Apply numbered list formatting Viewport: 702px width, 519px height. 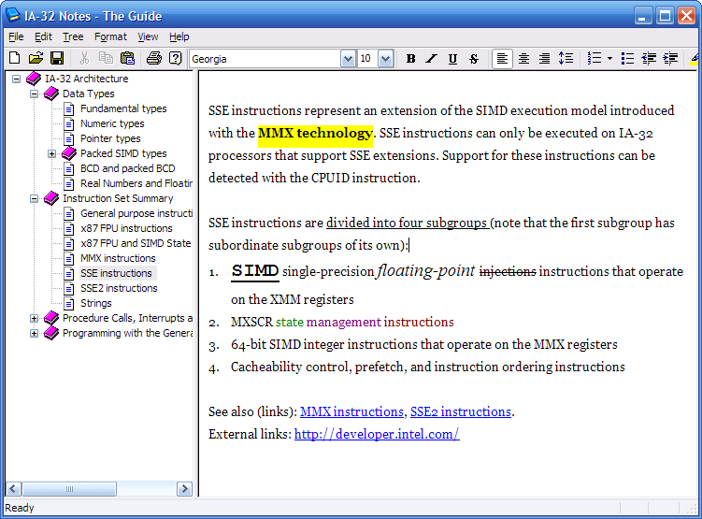595,59
